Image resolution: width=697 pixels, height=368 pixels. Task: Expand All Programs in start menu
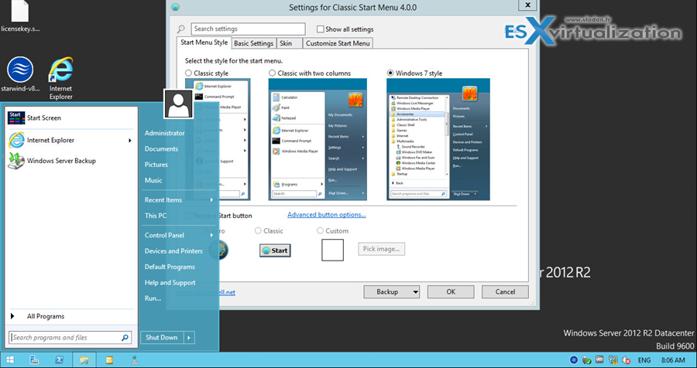[x=70, y=316]
